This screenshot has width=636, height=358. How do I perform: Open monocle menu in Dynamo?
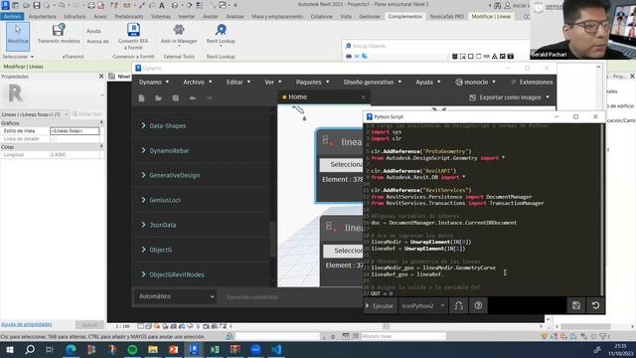pyautogui.click(x=475, y=82)
